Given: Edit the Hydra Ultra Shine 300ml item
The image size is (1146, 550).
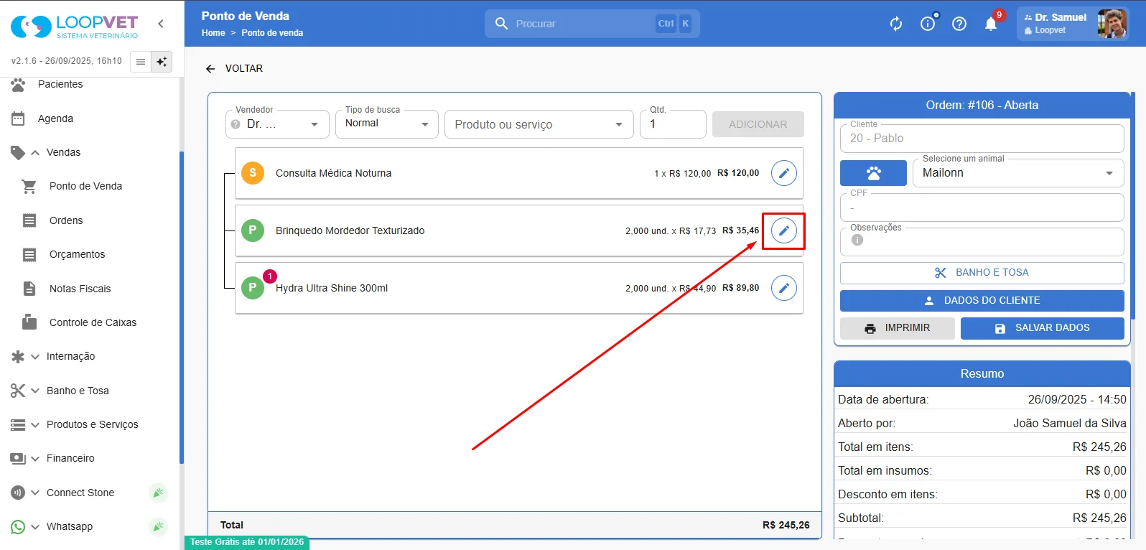Looking at the screenshot, I should tap(783, 288).
